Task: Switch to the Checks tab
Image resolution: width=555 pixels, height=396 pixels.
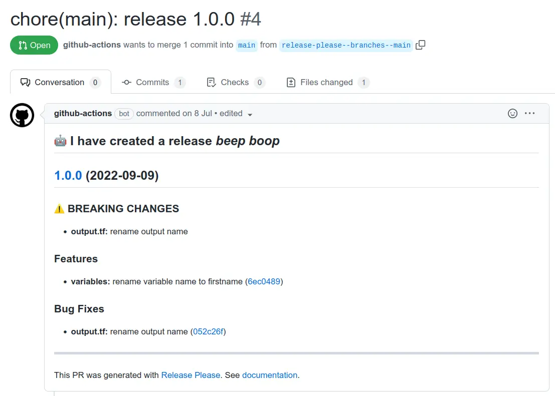Action: [x=235, y=82]
